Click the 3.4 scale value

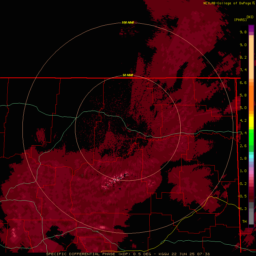tap(243, 133)
